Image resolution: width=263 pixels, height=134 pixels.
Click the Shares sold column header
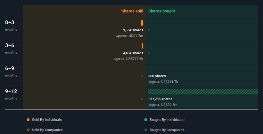[132, 11]
